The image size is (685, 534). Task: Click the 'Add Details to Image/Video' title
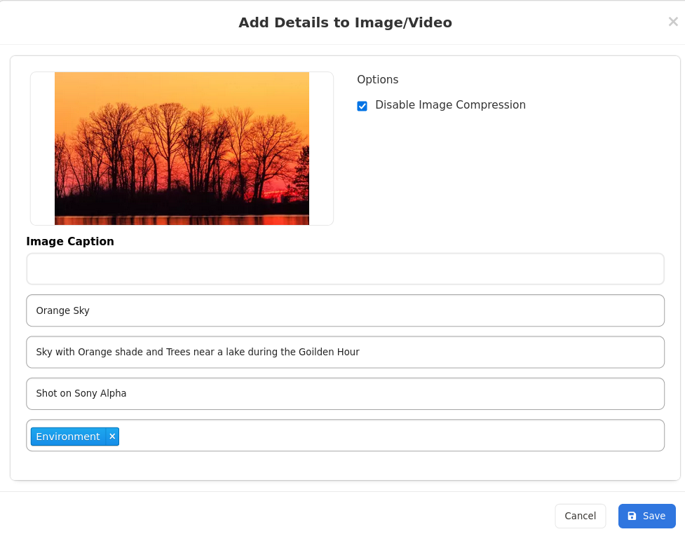[x=345, y=22]
